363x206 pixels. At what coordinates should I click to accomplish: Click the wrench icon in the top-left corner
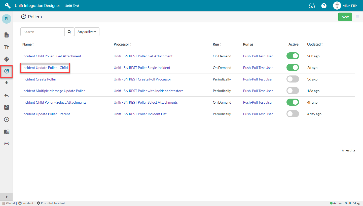tap(7, 6)
